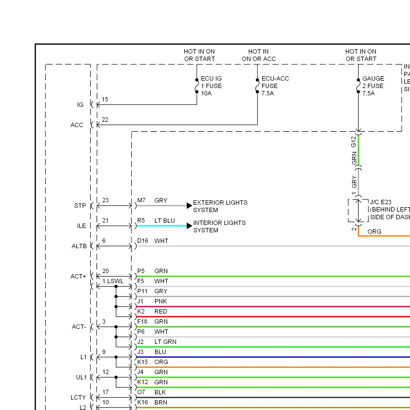Click the J4 GRN wire label

pyautogui.click(x=153, y=372)
